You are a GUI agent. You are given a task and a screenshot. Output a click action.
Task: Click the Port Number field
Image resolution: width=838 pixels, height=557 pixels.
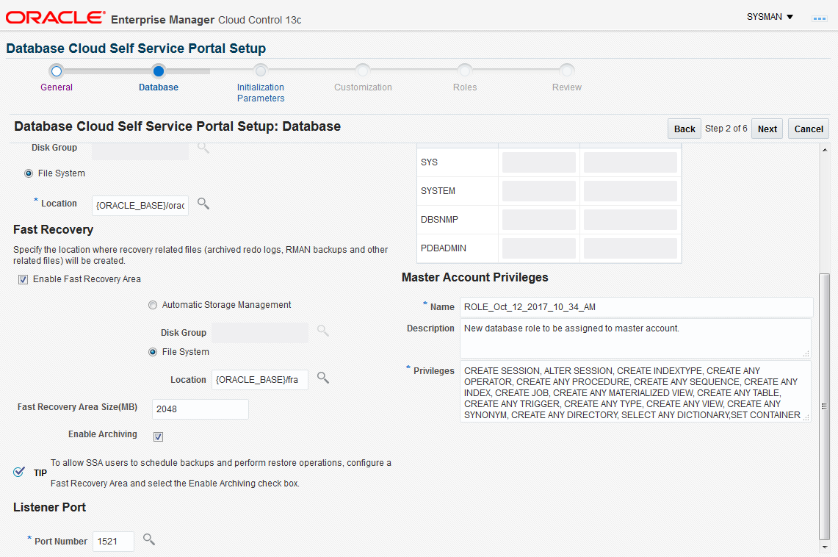pyautogui.click(x=113, y=542)
